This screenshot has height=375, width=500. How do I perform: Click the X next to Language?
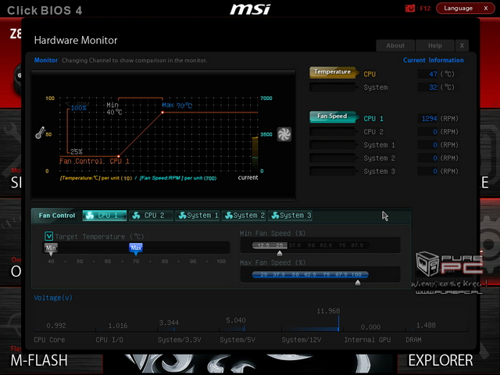tap(486, 9)
